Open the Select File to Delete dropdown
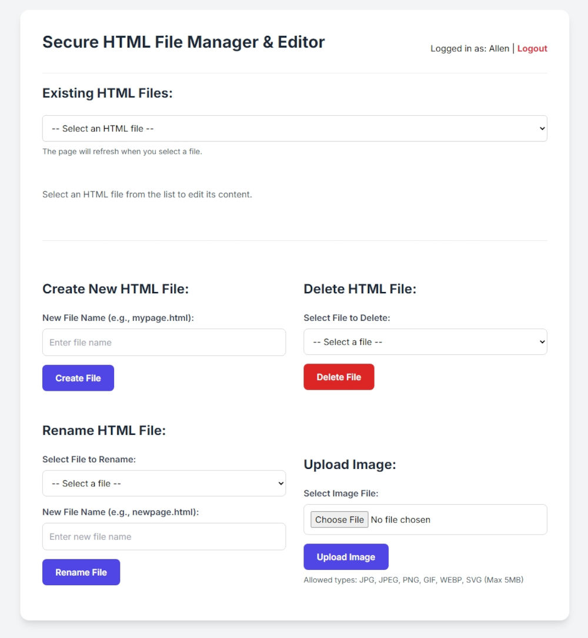Screen dimensions: 588x638 425,341
